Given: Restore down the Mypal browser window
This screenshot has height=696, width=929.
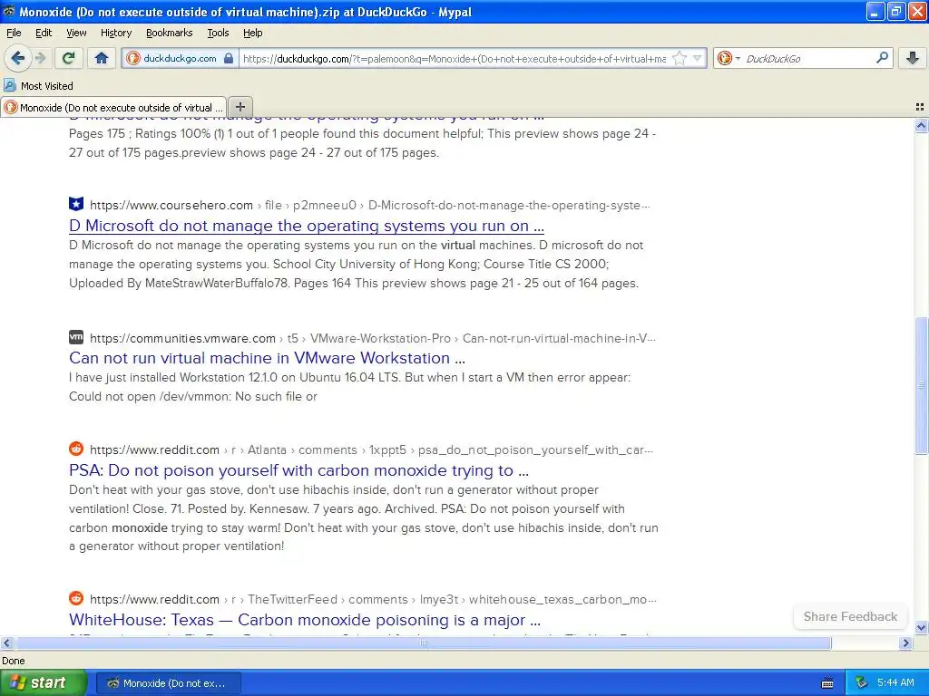Looking at the screenshot, I should pyautogui.click(x=895, y=11).
